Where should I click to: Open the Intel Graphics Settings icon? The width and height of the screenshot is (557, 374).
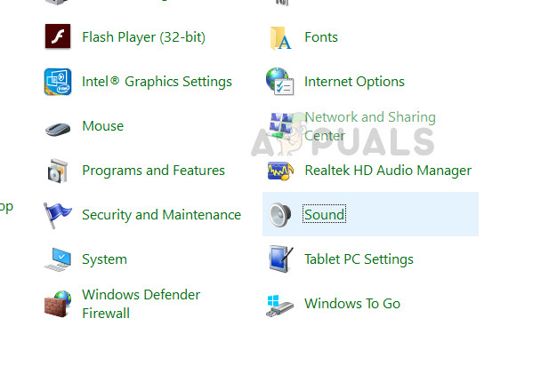click(58, 82)
